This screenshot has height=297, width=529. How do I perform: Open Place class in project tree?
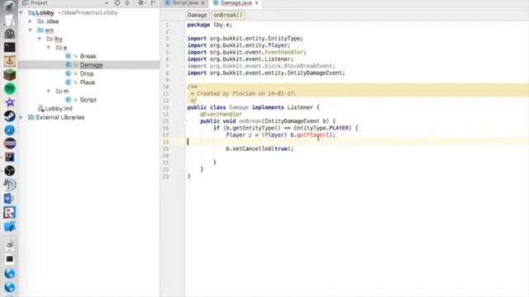[x=88, y=82]
